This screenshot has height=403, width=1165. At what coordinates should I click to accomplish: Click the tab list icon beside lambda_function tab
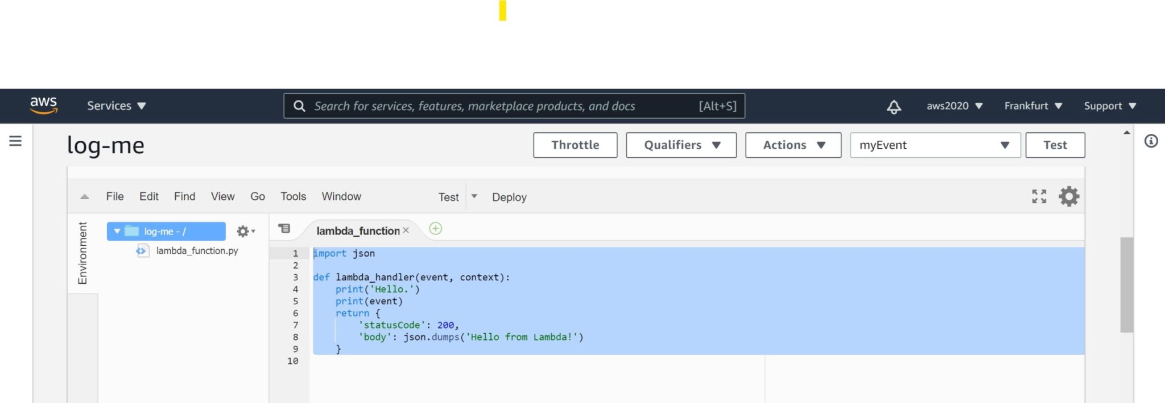click(284, 228)
